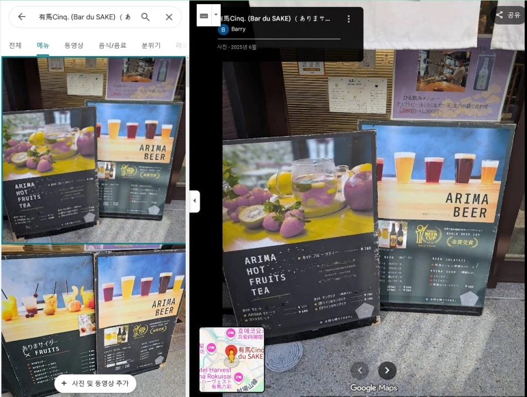Collapse the side panel with arrow handle
Screen dimensions: 527x397
194,201
